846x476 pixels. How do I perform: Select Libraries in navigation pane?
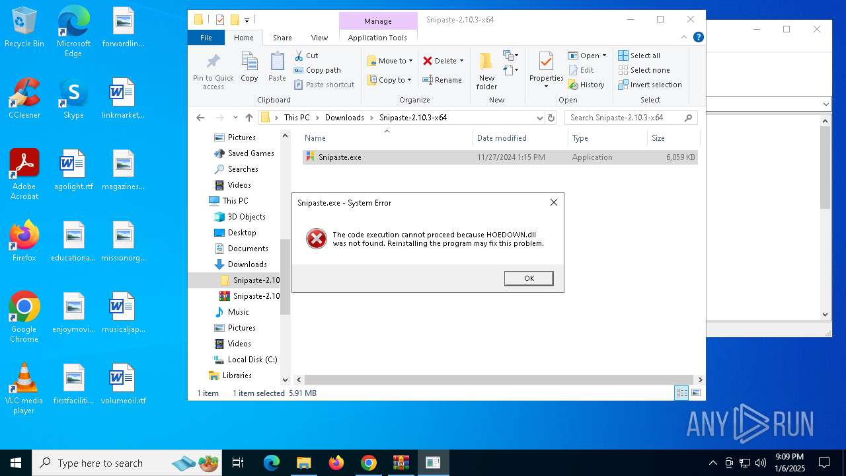pos(237,376)
